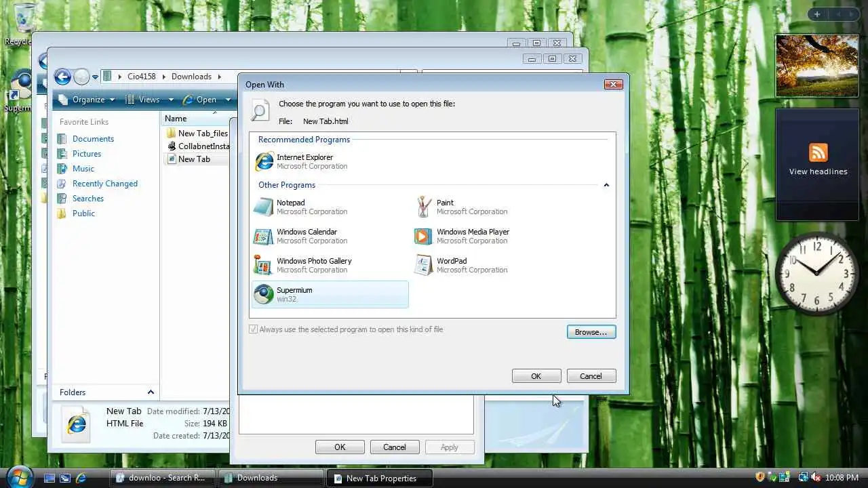Go back in the Downloads Explorer window

(x=62, y=77)
